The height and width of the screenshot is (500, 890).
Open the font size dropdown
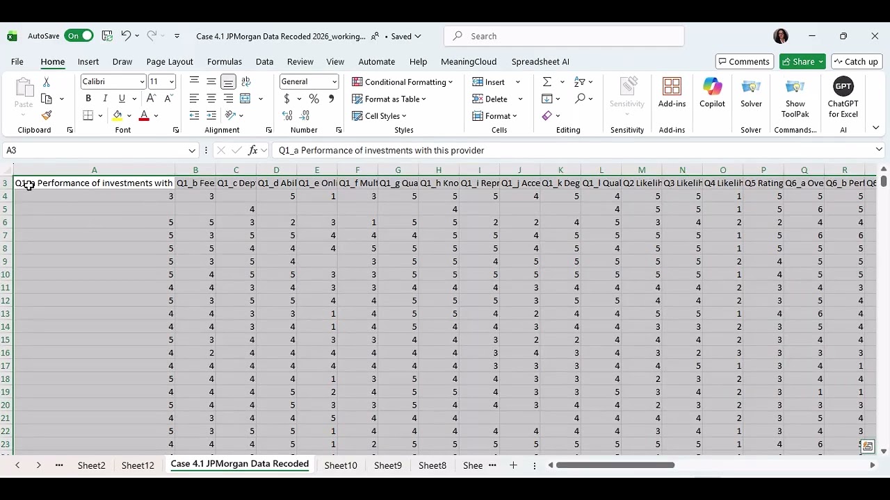(171, 82)
